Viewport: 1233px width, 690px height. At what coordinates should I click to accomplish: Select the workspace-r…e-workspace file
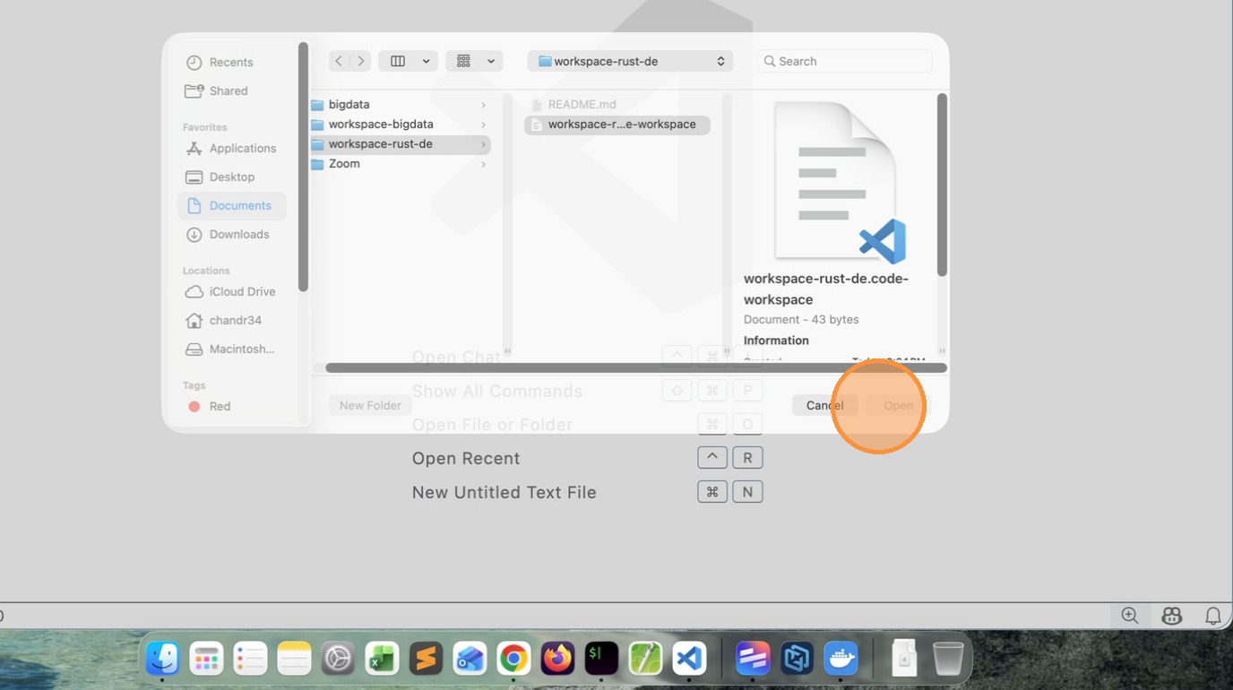tap(617, 124)
